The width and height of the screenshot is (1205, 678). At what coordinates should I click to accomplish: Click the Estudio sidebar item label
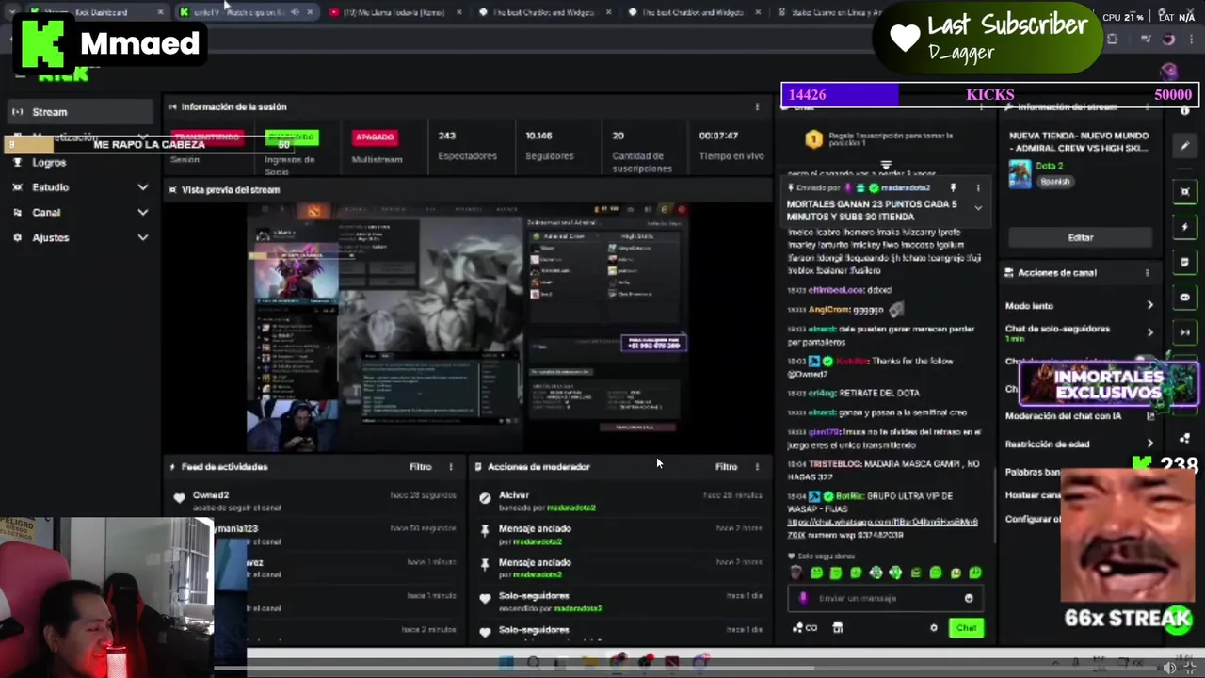50,187
